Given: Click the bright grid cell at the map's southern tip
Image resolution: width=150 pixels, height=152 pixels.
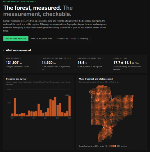Looking at the screenshot, I should click(99, 138).
